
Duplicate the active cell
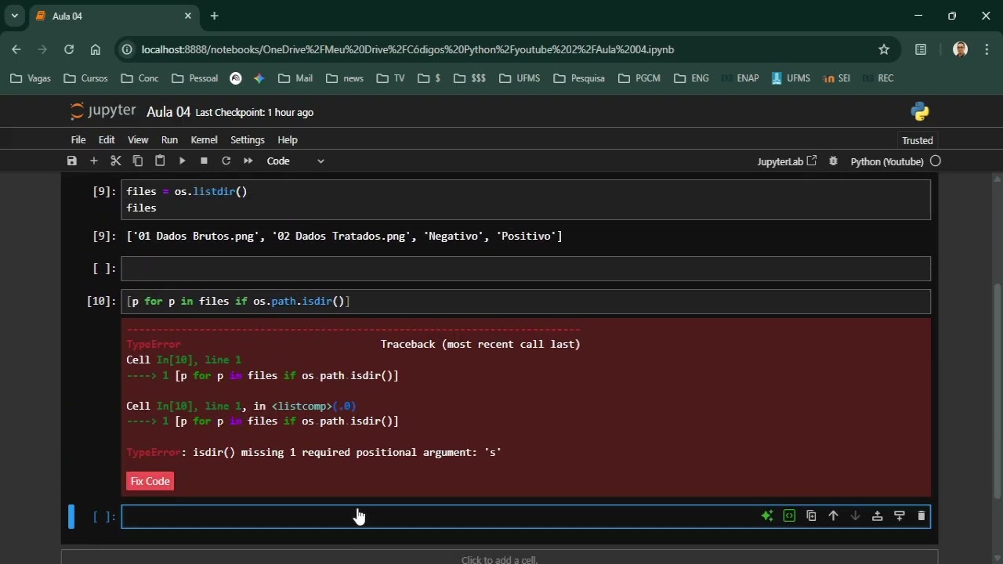[x=811, y=515]
